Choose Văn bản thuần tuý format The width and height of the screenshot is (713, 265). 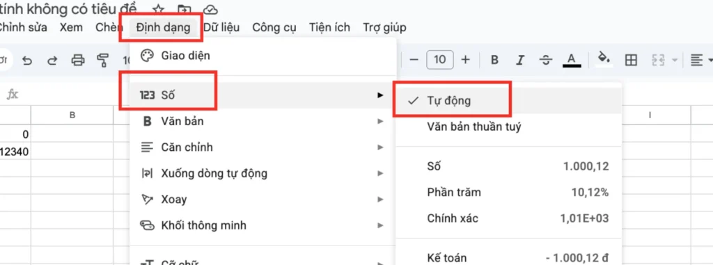click(508, 127)
